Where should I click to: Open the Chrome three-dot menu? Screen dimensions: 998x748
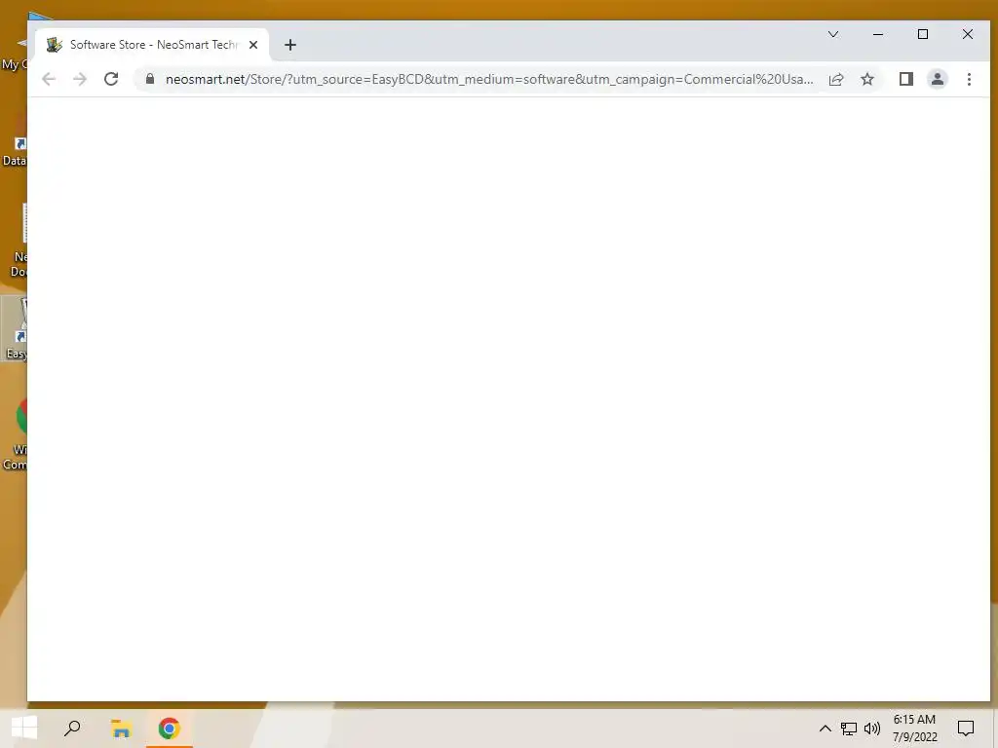pyautogui.click(x=970, y=79)
